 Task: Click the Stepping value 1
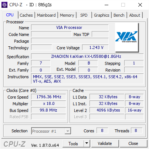click(134, 63)
